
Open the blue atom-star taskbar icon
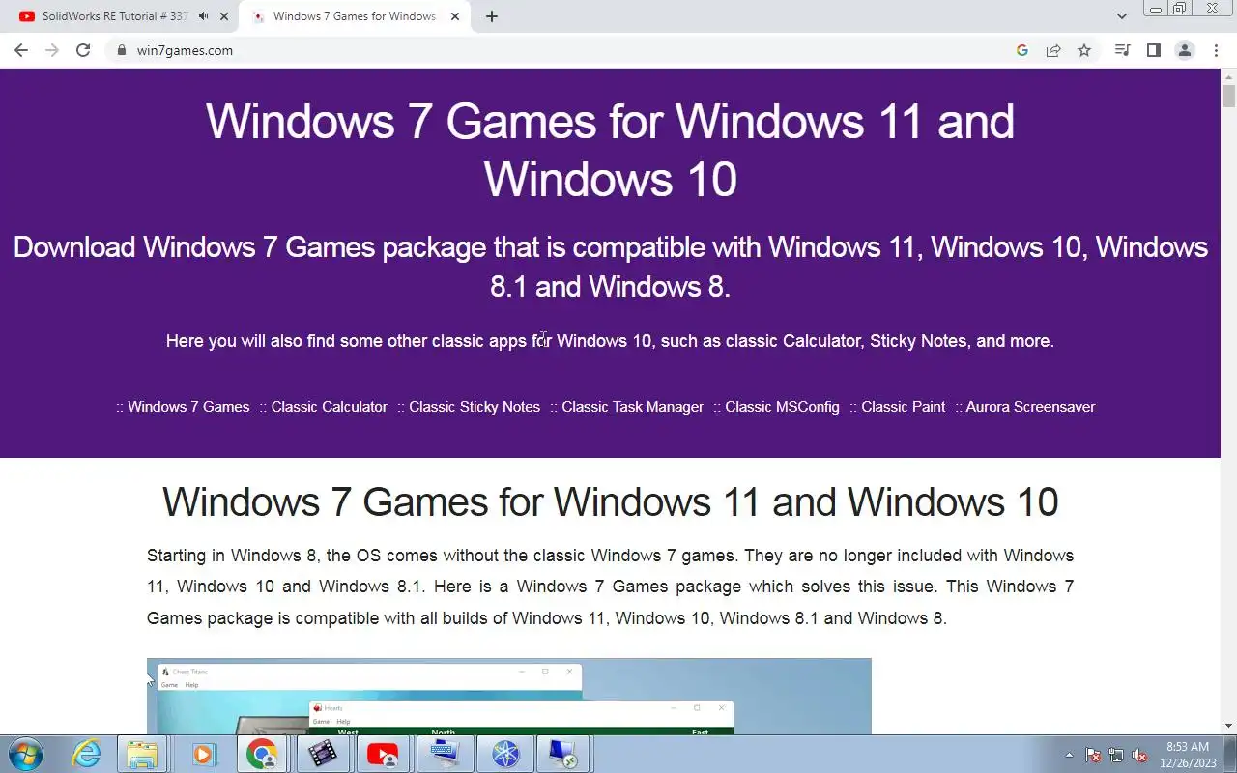[x=505, y=754]
